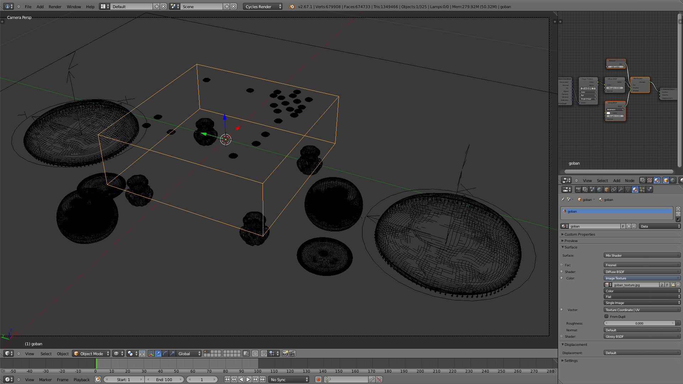Open the Constraints properties tab (chain icon)
Image resolution: width=683 pixels, height=384 pixels.
[614, 190]
